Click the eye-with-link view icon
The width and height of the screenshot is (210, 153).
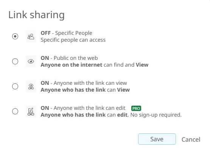pos(31,86)
